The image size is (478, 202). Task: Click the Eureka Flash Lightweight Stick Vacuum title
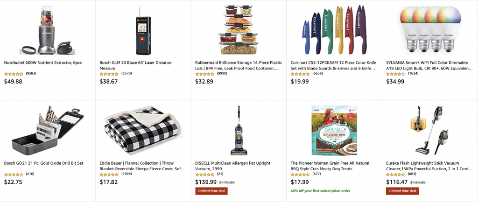[x=429, y=166]
